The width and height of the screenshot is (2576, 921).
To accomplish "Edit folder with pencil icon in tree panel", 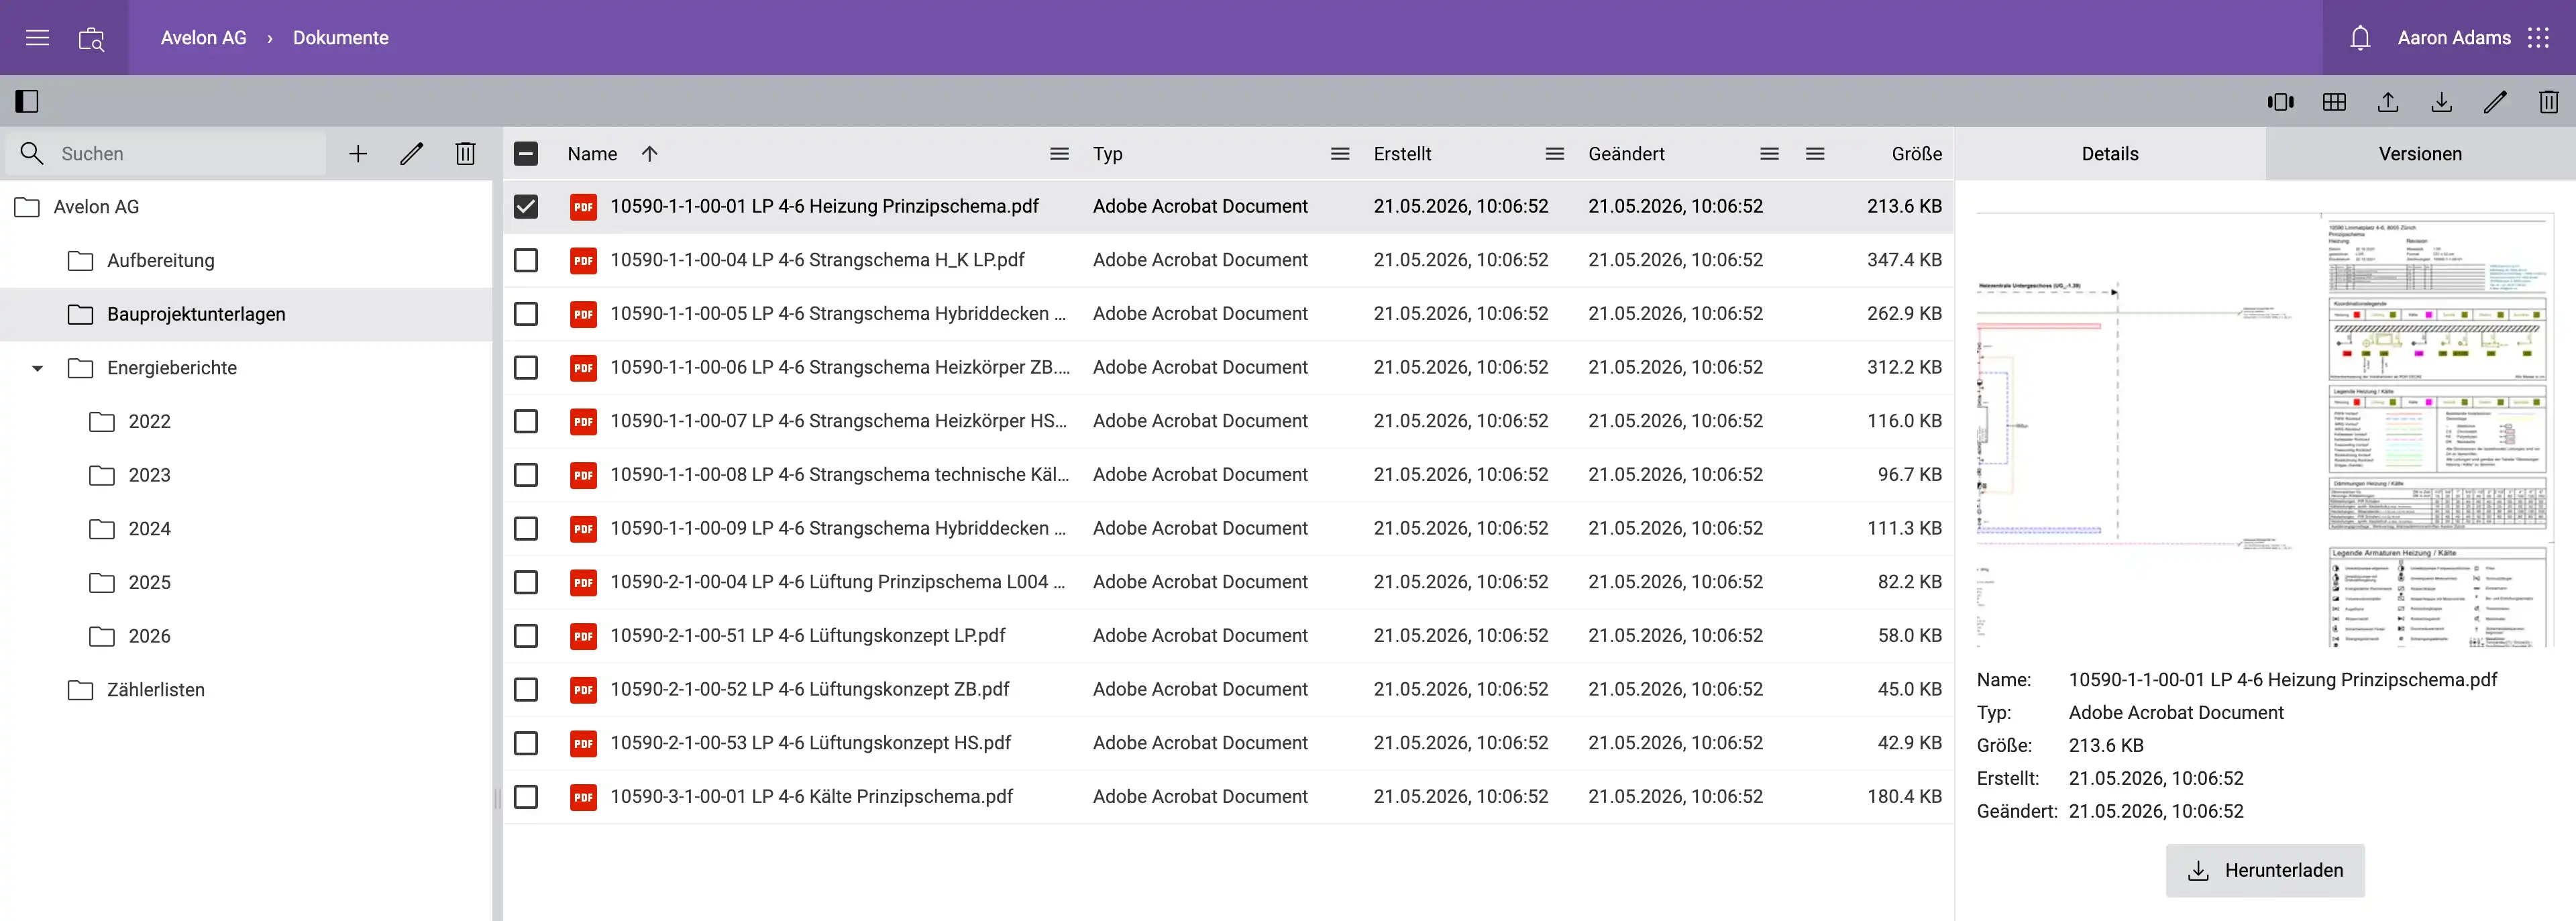I will coord(411,154).
